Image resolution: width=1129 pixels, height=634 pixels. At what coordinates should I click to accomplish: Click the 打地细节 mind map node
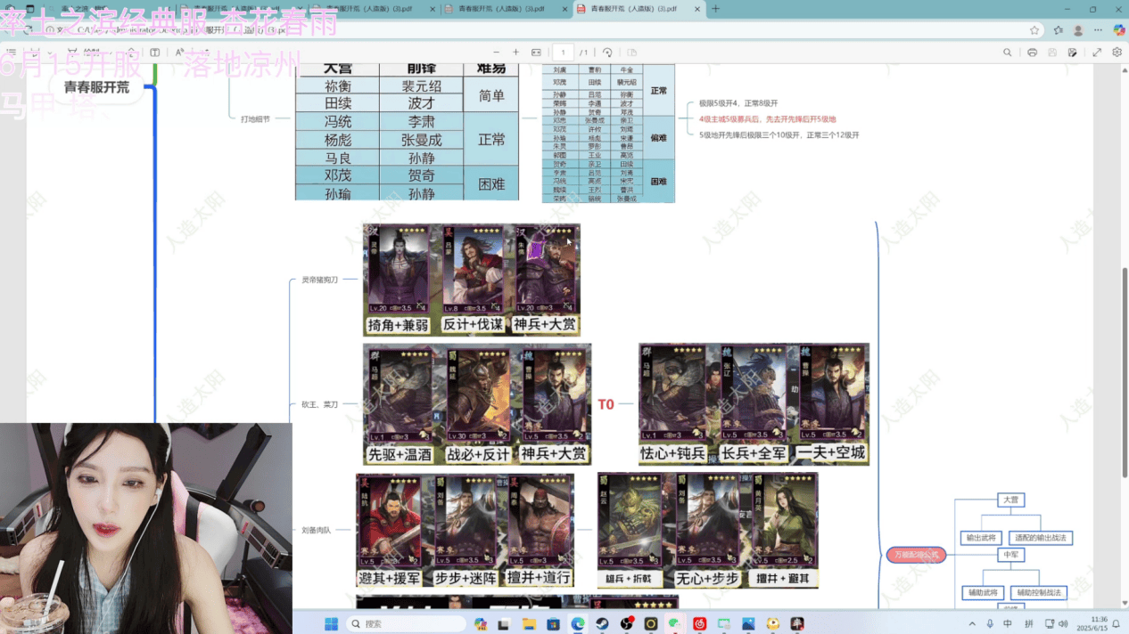point(255,118)
